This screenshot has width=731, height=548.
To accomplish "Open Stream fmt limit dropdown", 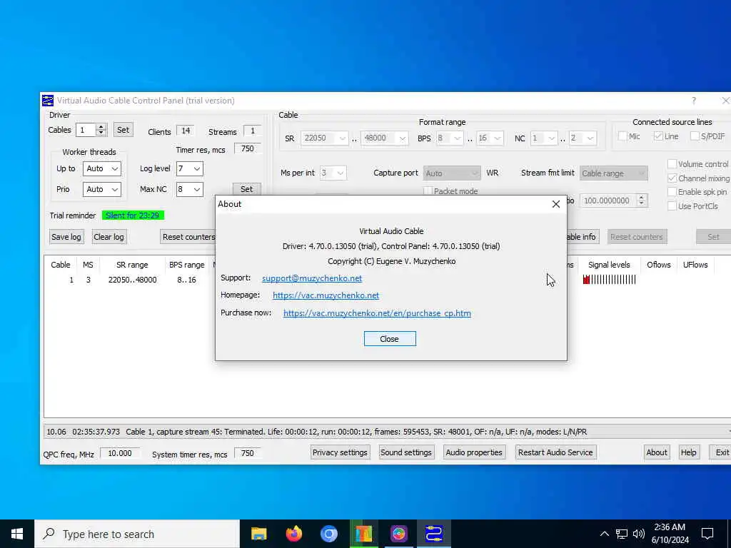I will pyautogui.click(x=613, y=173).
